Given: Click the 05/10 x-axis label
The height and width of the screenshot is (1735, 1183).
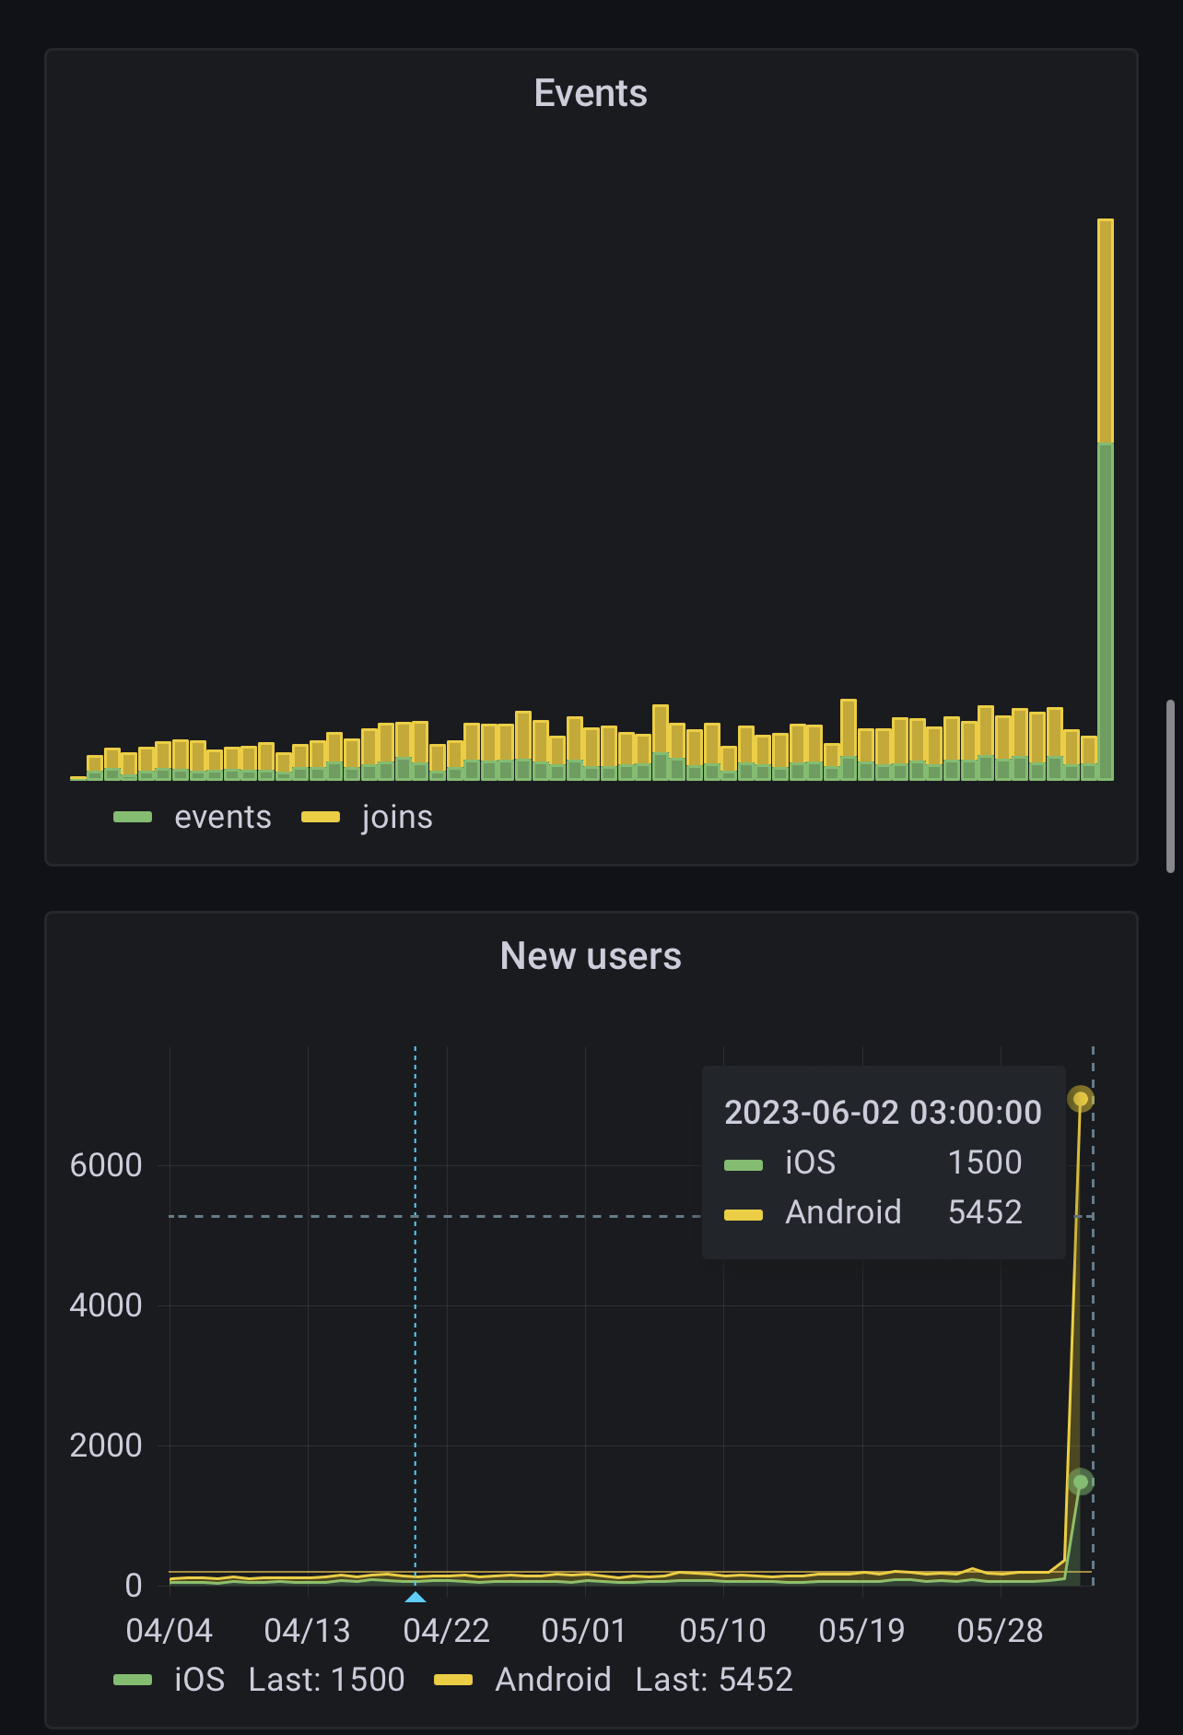Looking at the screenshot, I should [723, 1631].
